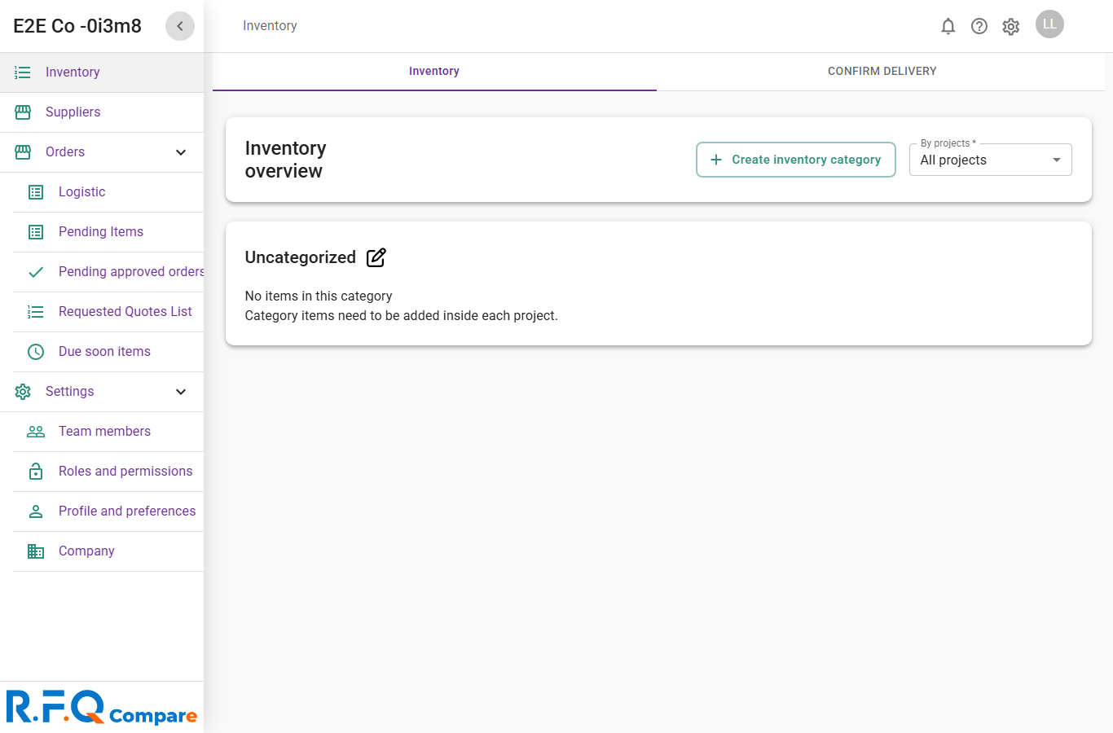Open Requested Quotes List page
The height and width of the screenshot is (733, 1113).
[108, 312]
